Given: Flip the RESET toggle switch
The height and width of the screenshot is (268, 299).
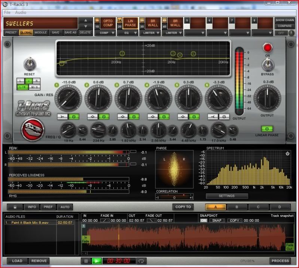Looking at the screenshot, I should tap(30, 64).
